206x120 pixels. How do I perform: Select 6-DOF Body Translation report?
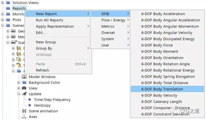[167, 89]
